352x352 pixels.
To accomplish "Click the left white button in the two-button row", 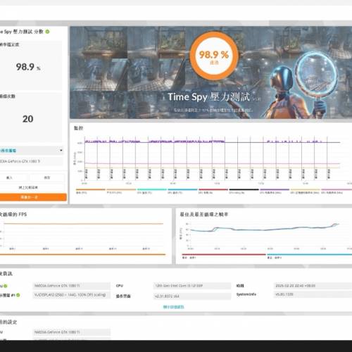I will click(x=13, y=177).
